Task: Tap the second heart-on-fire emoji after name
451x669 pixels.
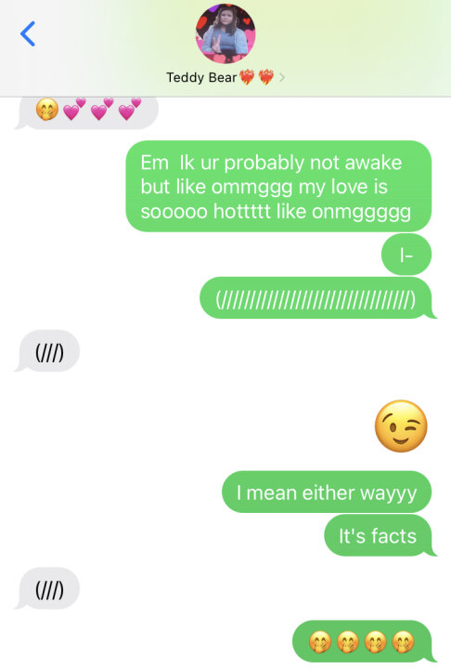Action: [x=266, y=77]
